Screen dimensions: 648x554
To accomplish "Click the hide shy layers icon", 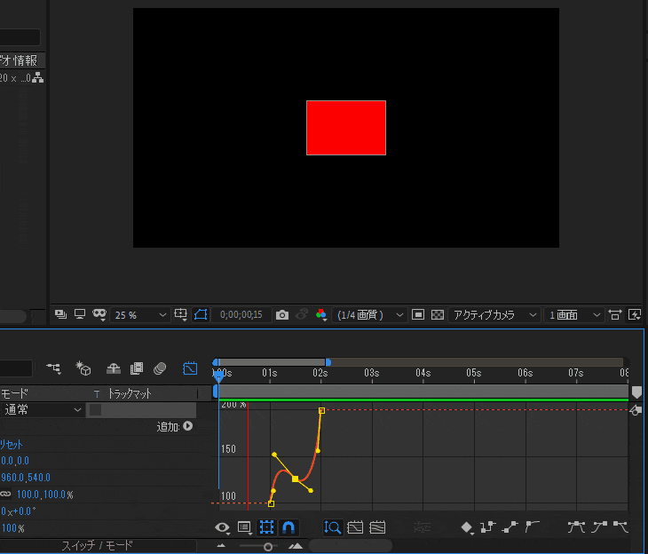I will pyautogui.click(x=114, y=368).
